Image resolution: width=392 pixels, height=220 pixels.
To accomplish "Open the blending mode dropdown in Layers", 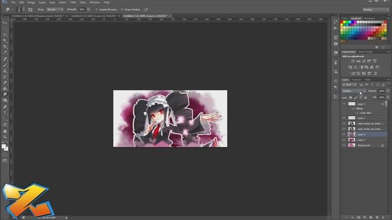I will point(354,91).
